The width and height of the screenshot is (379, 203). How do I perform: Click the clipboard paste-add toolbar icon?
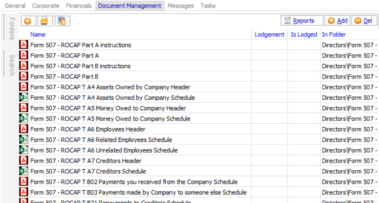tap(62, 21)
